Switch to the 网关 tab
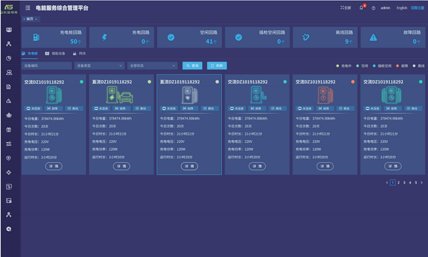428x257 pixels. tap(80, 53)
